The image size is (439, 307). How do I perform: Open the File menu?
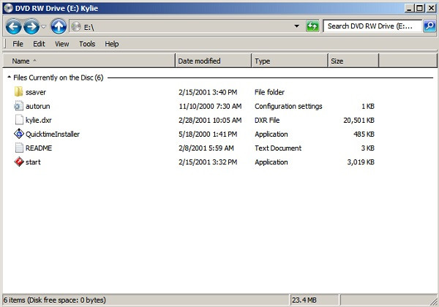[x=18, y=44]
